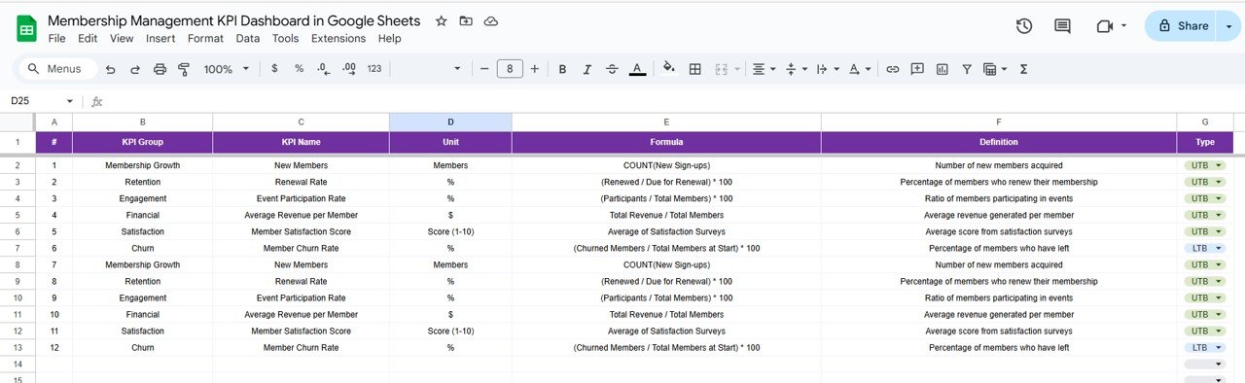The height and width of the screenshot is (383, 1245).
Task: Check the cloud save status icon
Action: point(491,20)
